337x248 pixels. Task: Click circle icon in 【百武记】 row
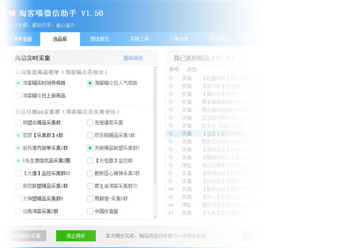tap(171, 181)
